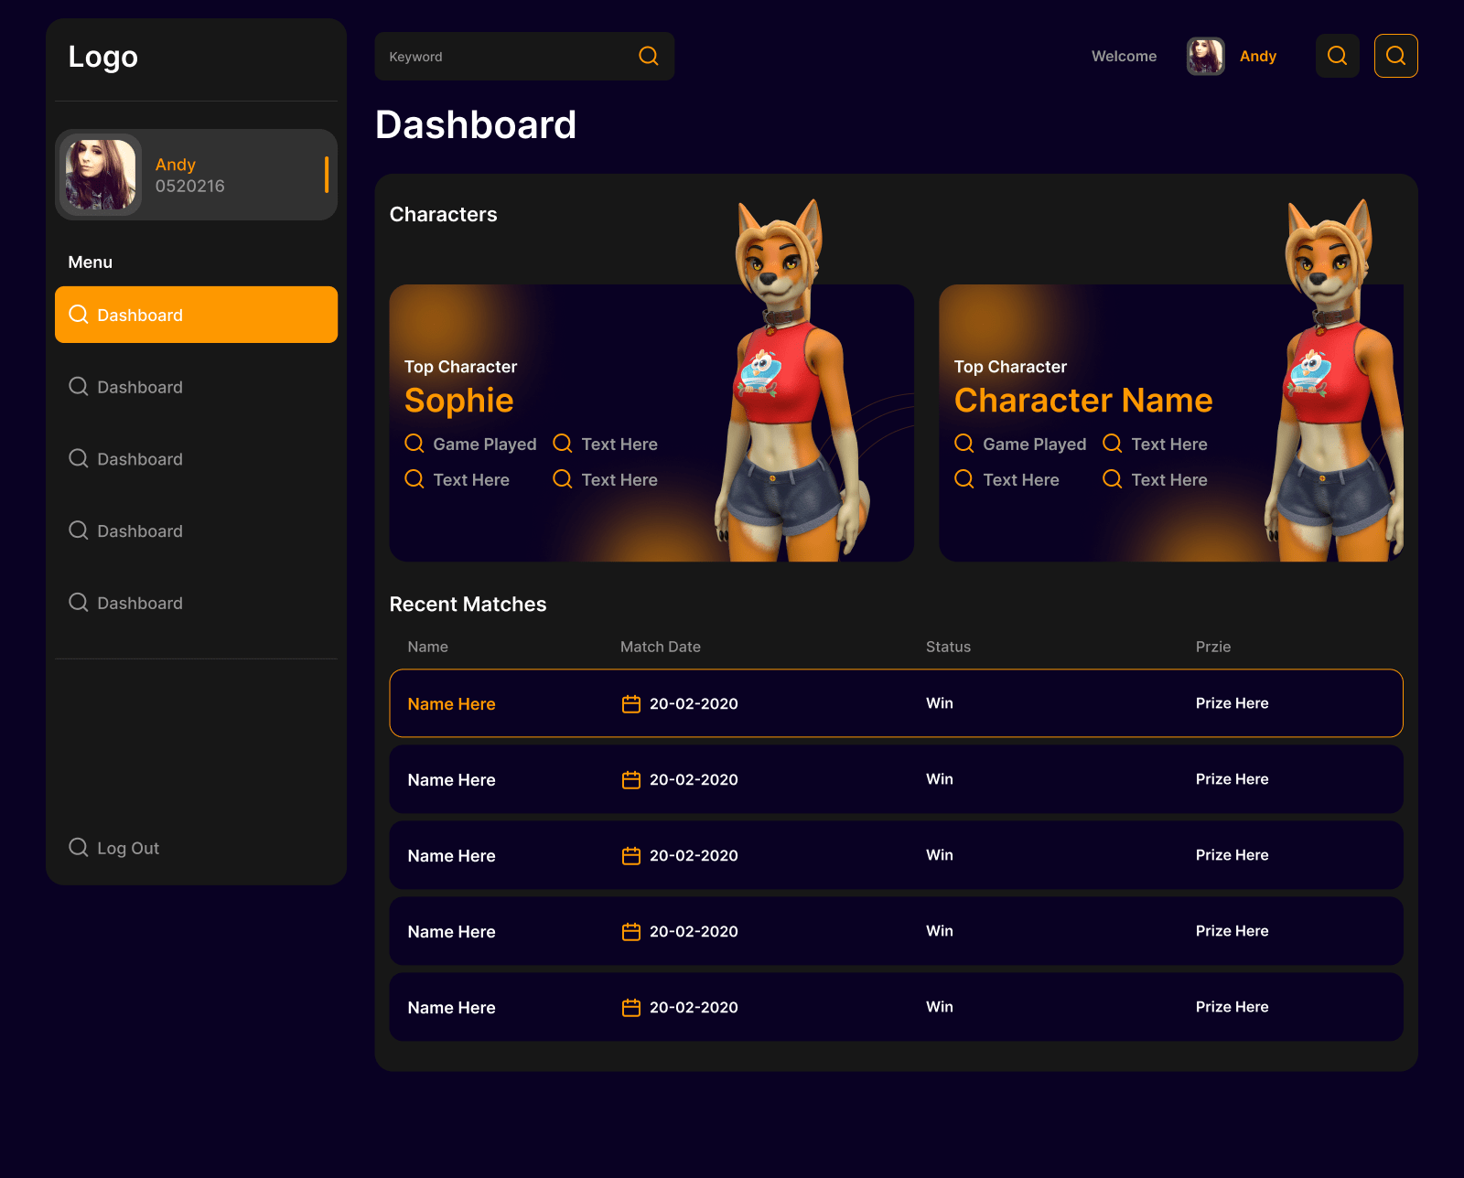This screenshot has height=1178, width=1464.
Task: Click the orange Andy username in the header
Action: click(1258, 57)
